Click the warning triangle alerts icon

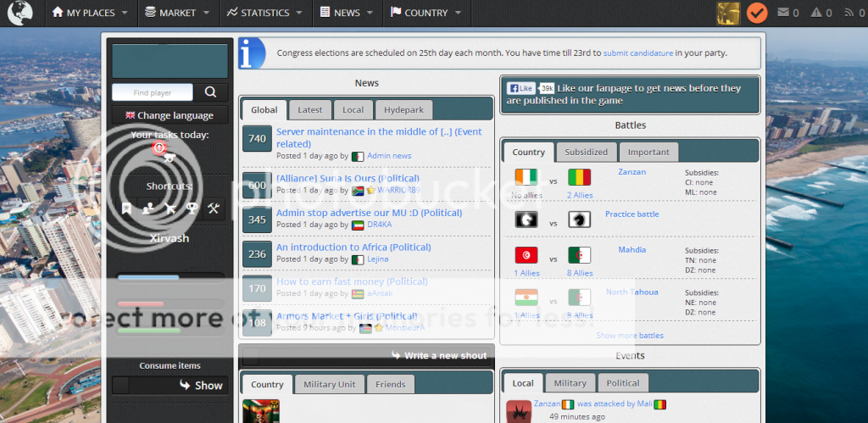coord(816,13)
